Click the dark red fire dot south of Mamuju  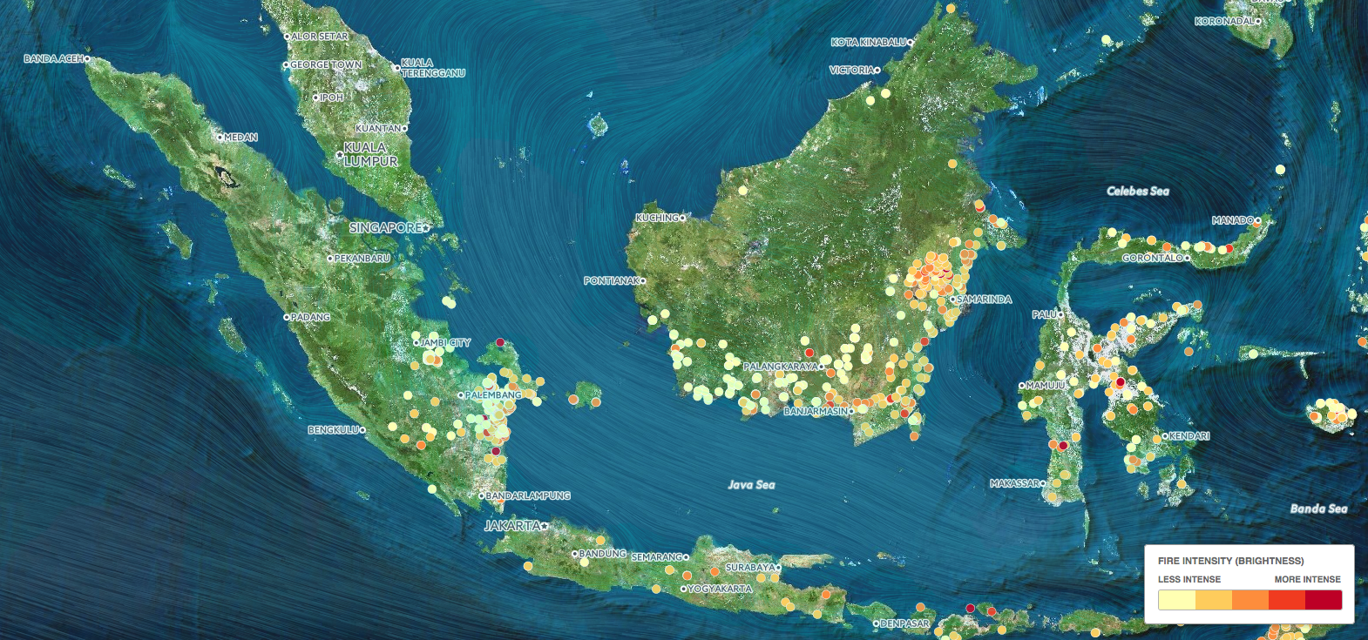pos(1063,446)
